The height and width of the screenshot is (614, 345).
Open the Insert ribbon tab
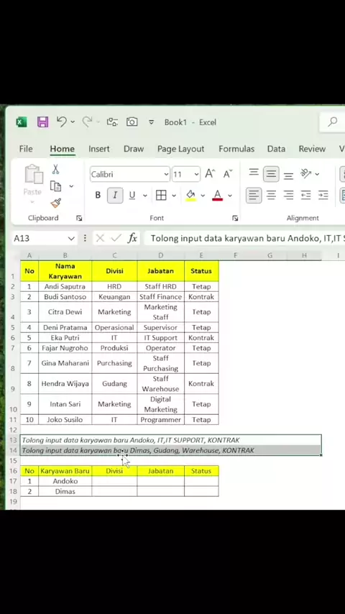(99, 149)
